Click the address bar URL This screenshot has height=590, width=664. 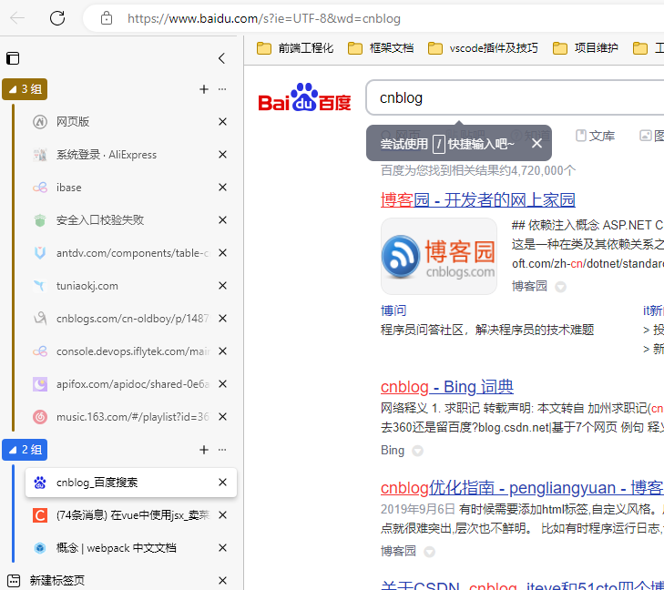tap(264, 18)
